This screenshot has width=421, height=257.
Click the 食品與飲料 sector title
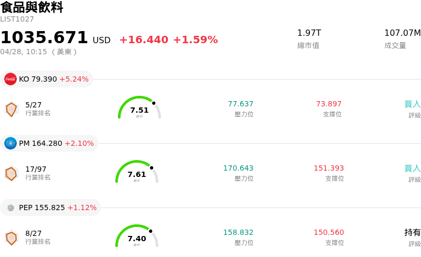32,7
